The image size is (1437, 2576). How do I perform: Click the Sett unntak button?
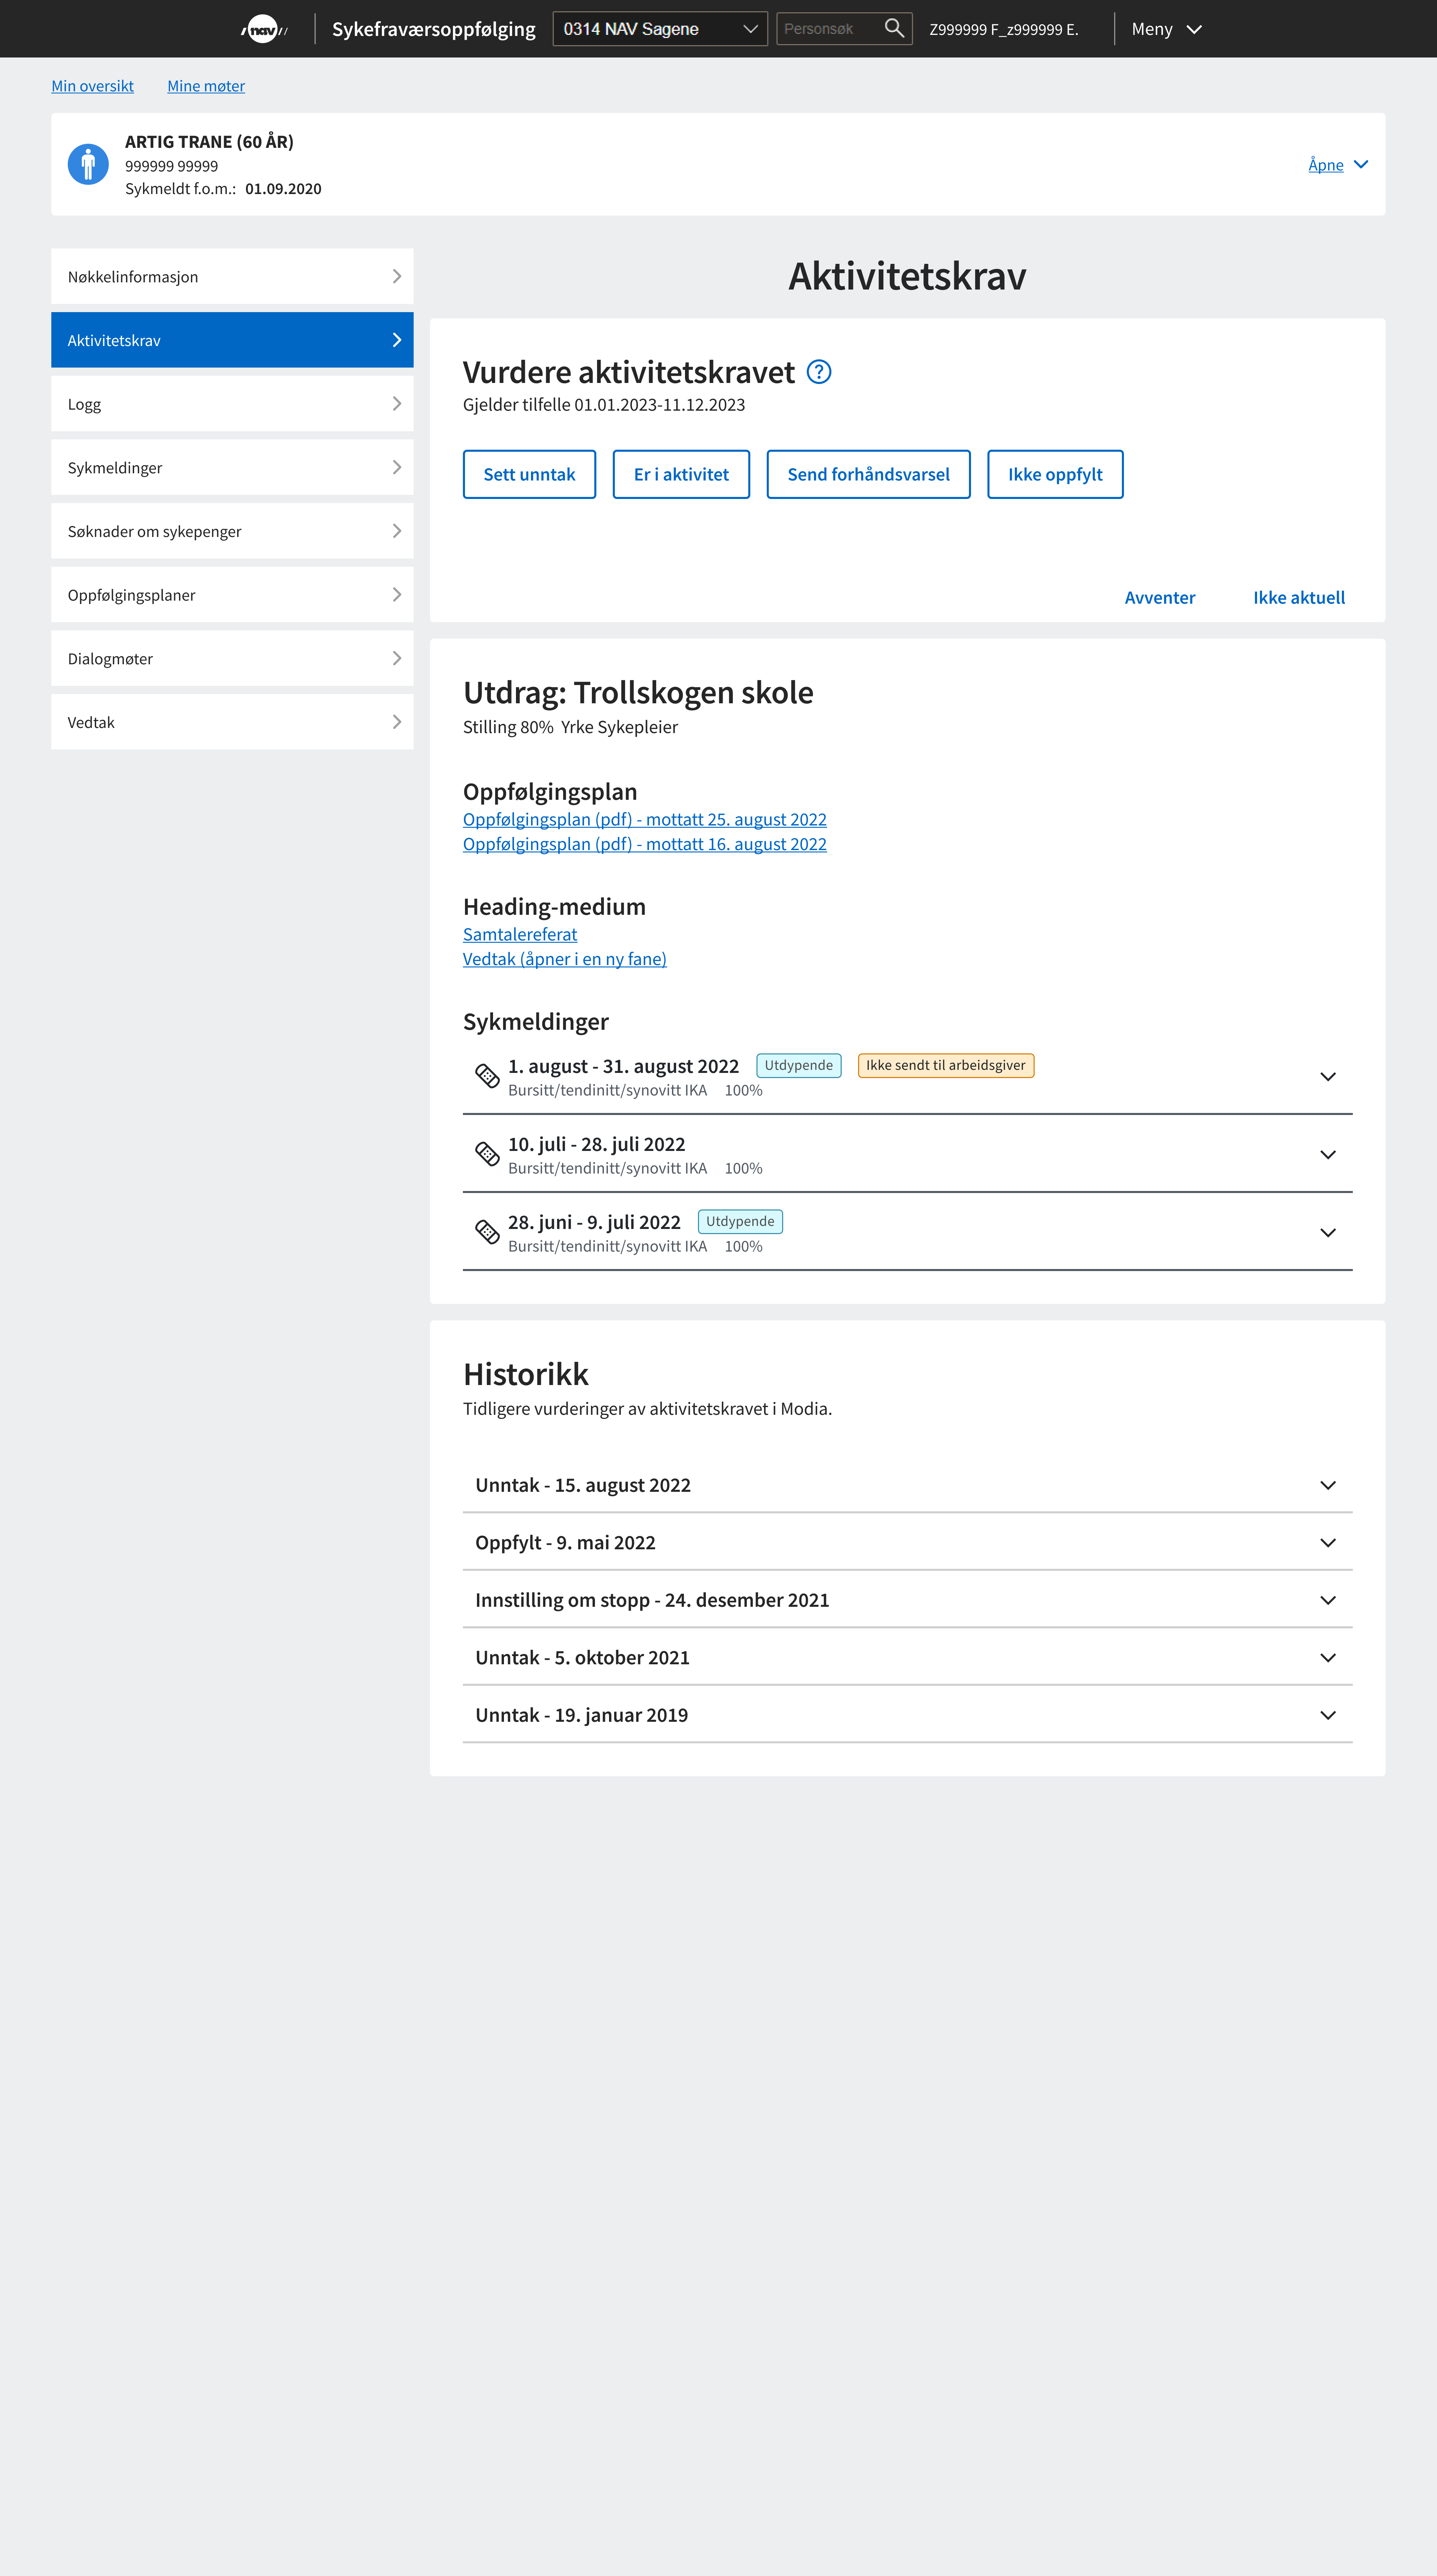[529, 474]
